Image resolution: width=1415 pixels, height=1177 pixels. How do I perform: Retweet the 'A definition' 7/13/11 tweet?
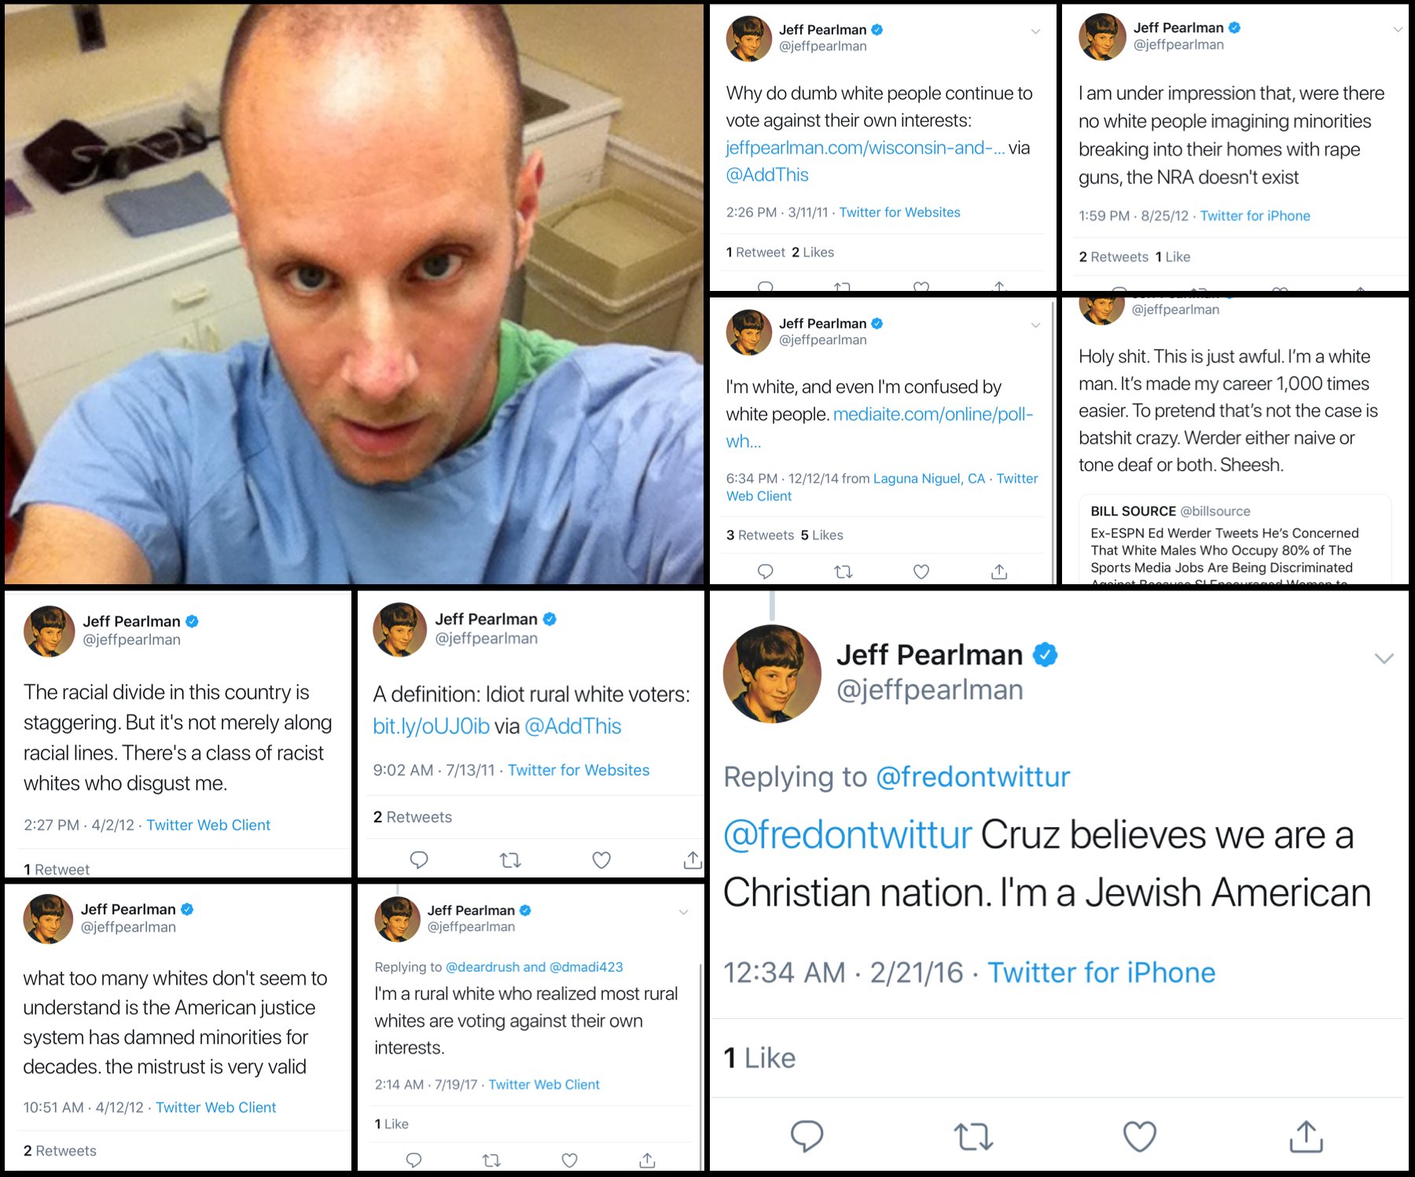[510, 860]
